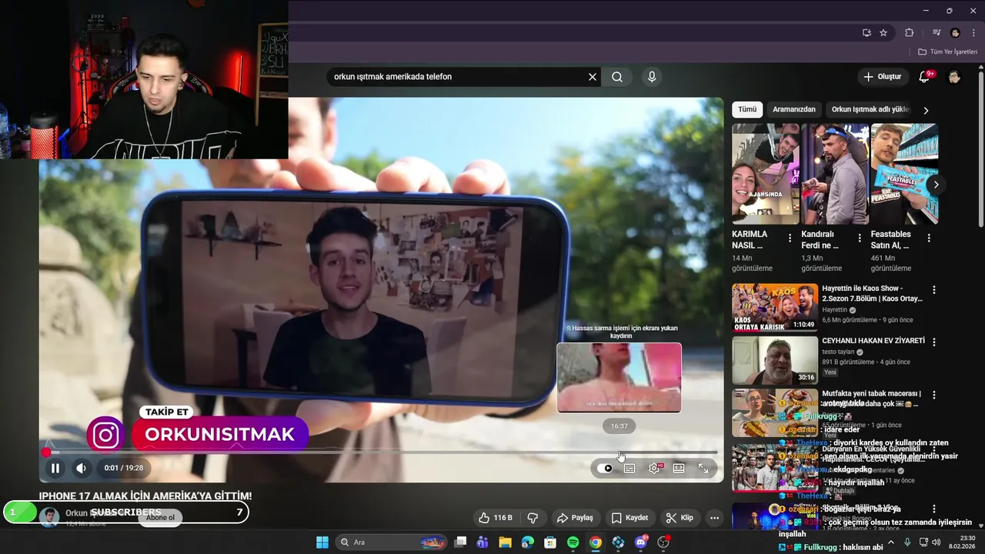Open the Windows Start menu

322,542
